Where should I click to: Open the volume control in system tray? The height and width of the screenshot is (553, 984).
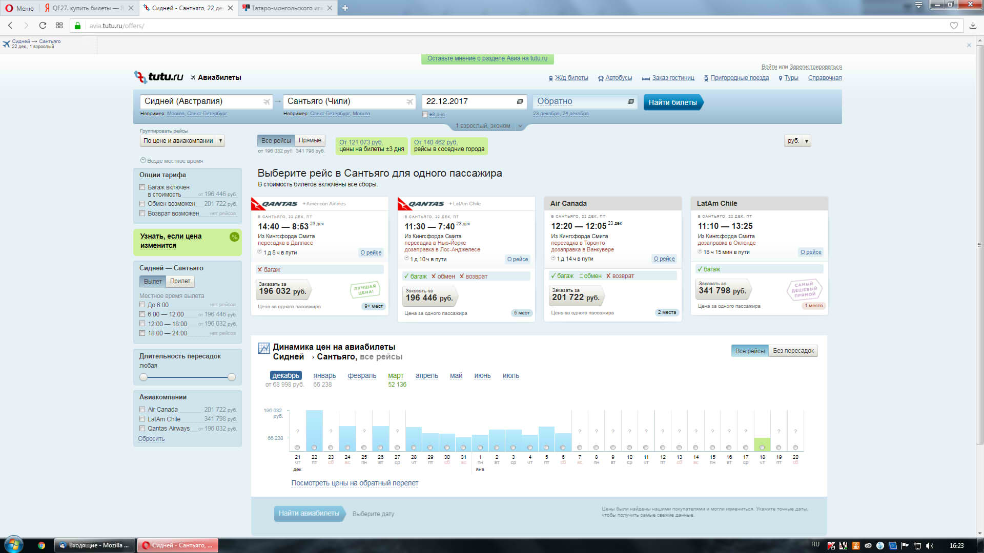pyautogui.click(x=930, y=545)
